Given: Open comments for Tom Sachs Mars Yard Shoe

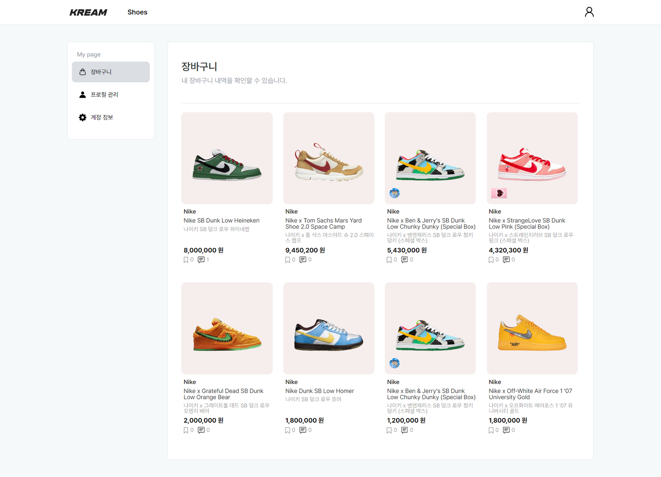Looking at the screenshot, I should coord(303,260).
